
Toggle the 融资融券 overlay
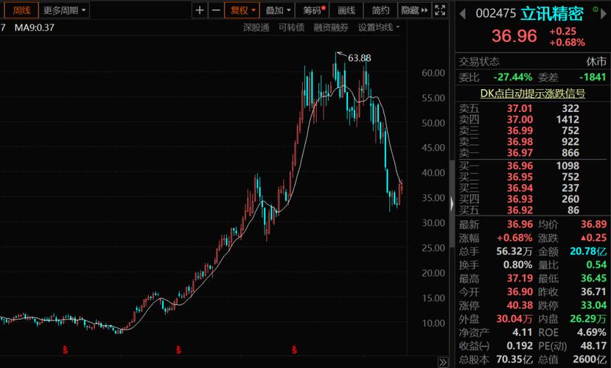coord(330,27)
